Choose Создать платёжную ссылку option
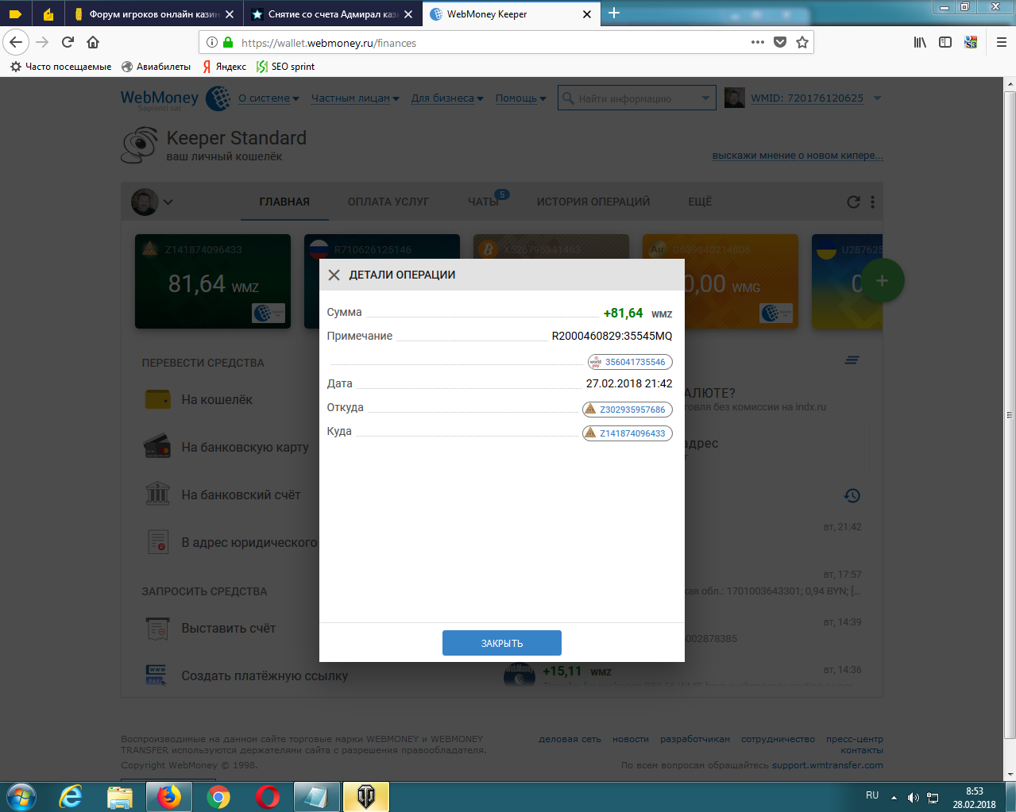The image size is (1016, 812). point(247,675)
